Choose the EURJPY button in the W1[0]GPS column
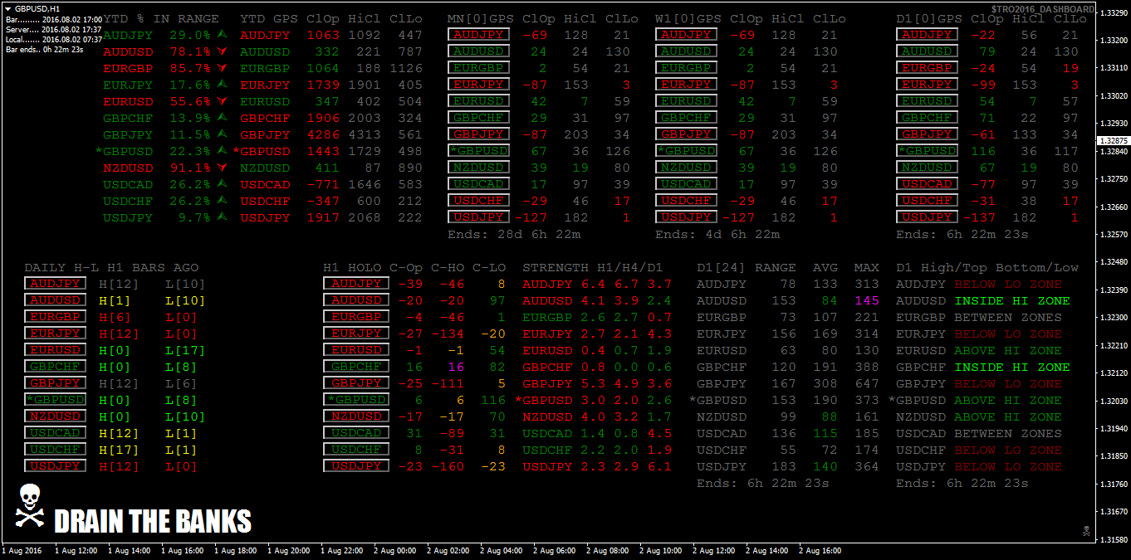This screenshot has width=1131, height=560. 686,85
